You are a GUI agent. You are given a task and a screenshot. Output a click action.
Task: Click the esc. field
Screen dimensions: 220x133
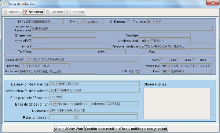click(181, 60)
